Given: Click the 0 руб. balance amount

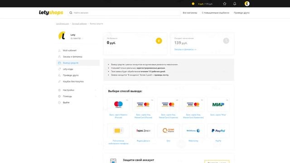Looking at the screenshot, I should pos(111,43).
